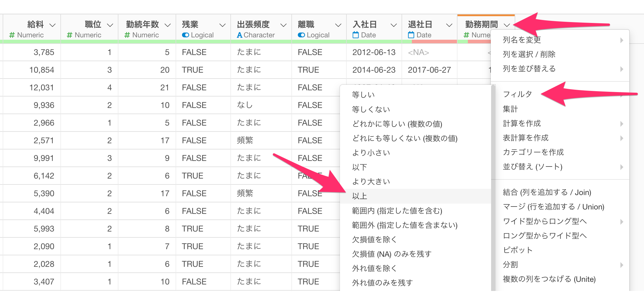Viewport: 644px width, 303px height.
Task: Expand the 表計算を作成 submenu arrow
Action: 622,138
